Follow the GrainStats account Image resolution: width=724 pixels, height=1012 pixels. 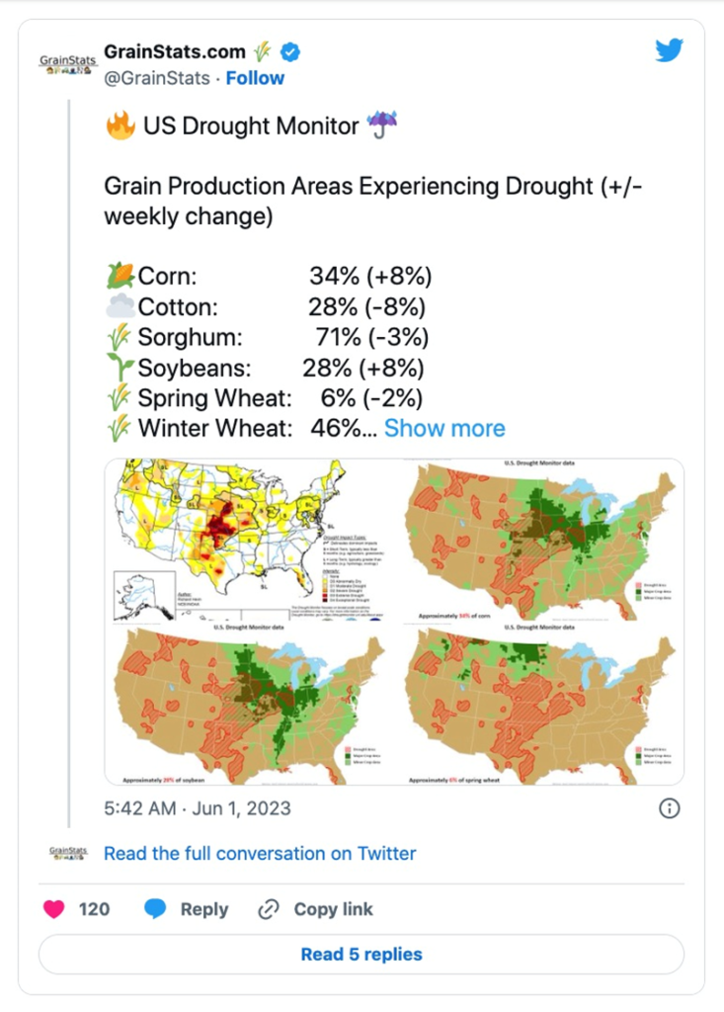click(x=255, y=78)
